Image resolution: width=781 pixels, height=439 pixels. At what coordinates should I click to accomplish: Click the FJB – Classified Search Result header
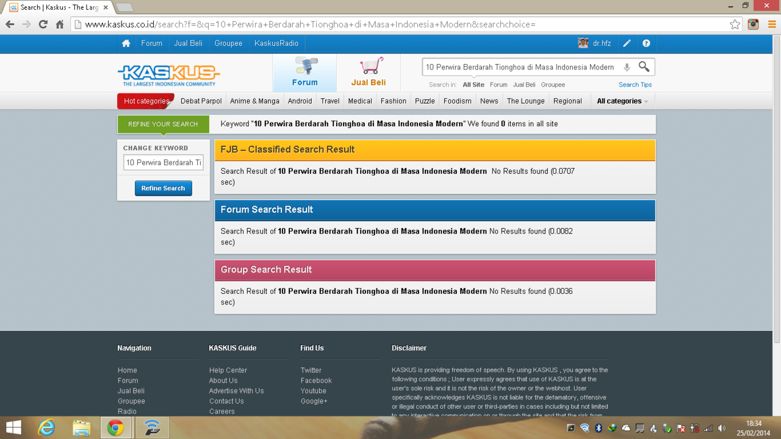click(x=435, y=150)
